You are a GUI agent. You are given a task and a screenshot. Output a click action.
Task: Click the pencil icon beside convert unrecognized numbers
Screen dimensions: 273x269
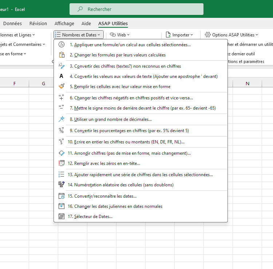pyautogui.click(x=62, y=66)
